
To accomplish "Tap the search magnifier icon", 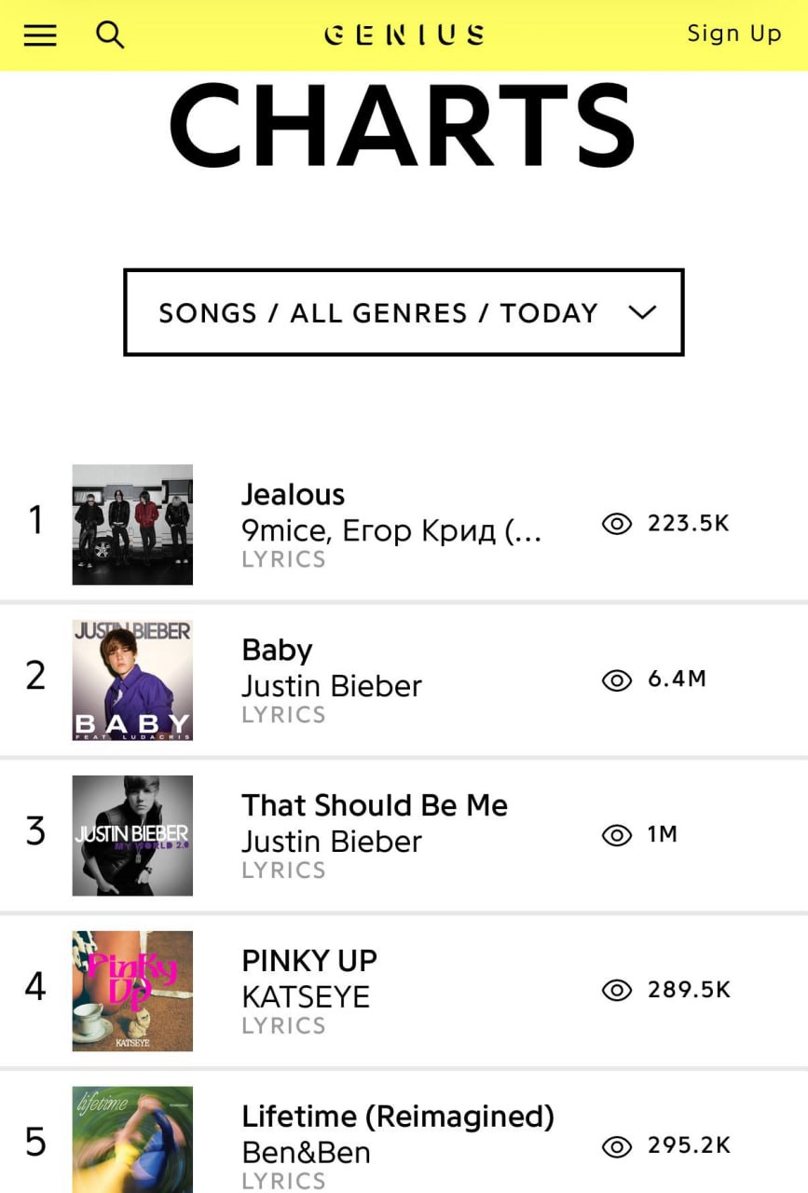I will click(110, 35).
